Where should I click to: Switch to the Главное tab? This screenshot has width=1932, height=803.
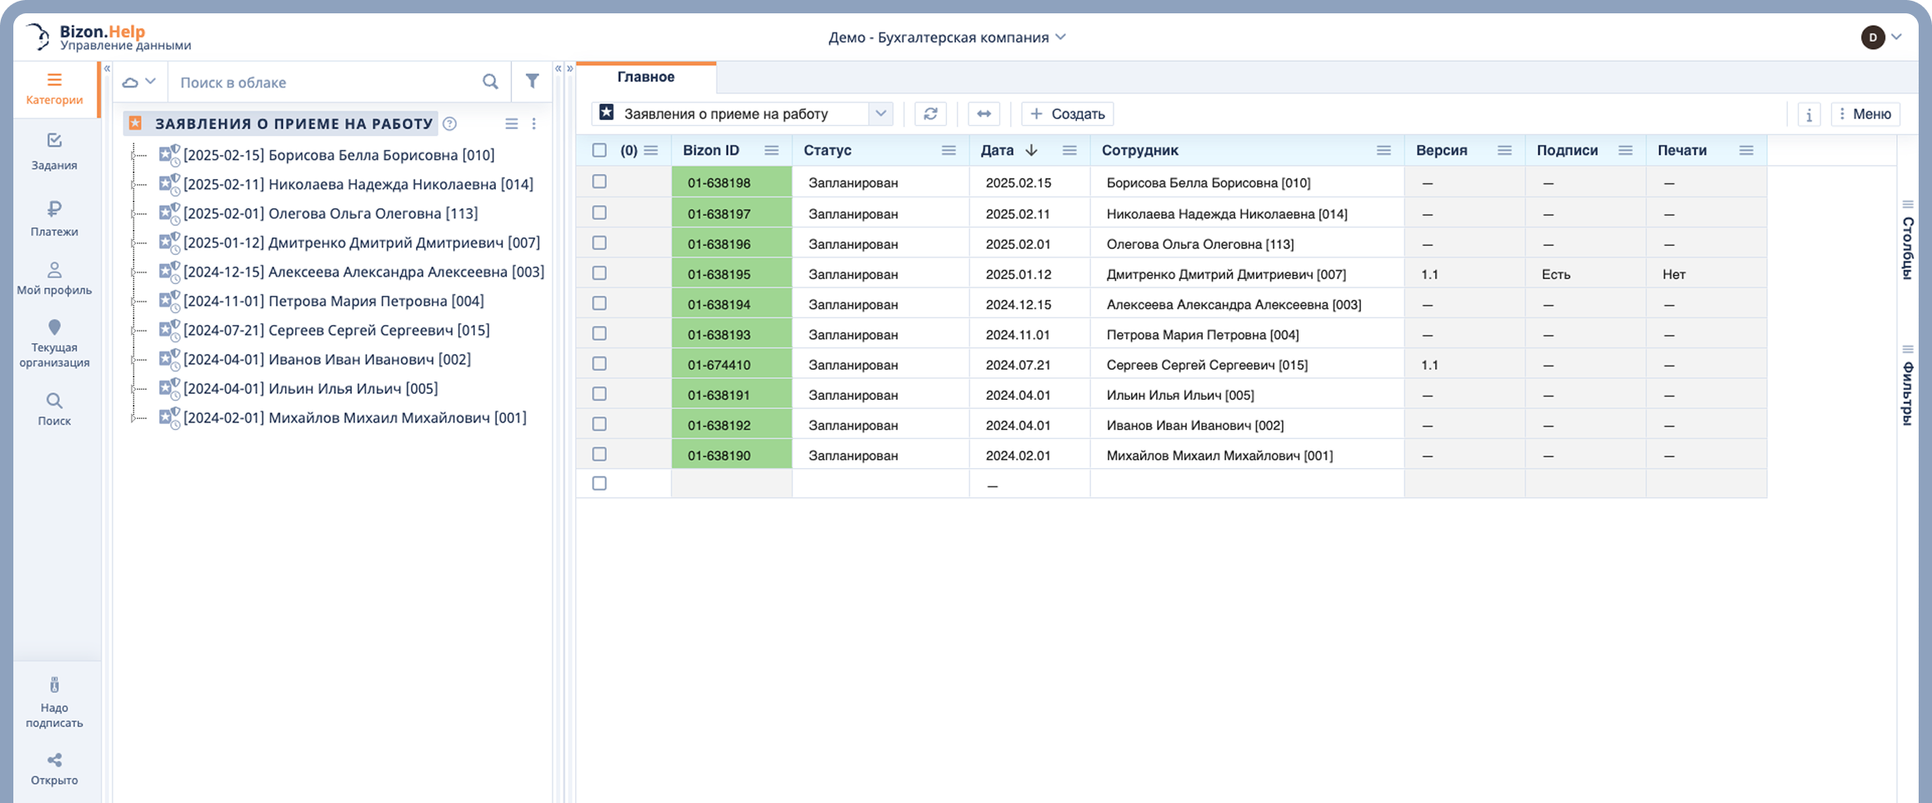coord(646,77)
